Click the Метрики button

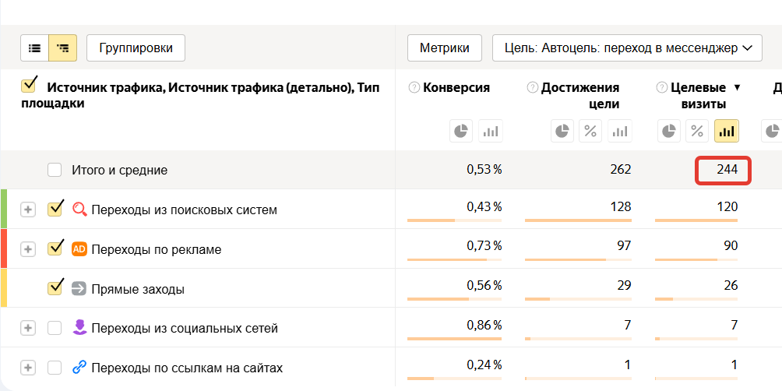click(444, 48)
